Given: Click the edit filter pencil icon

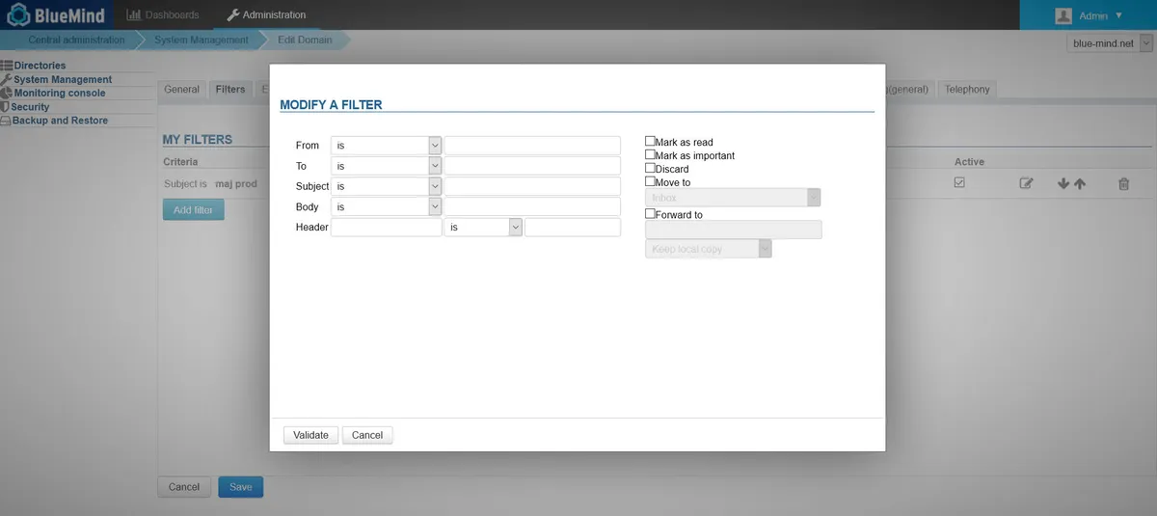Looking at the screenshot, I should point(1027,183).
